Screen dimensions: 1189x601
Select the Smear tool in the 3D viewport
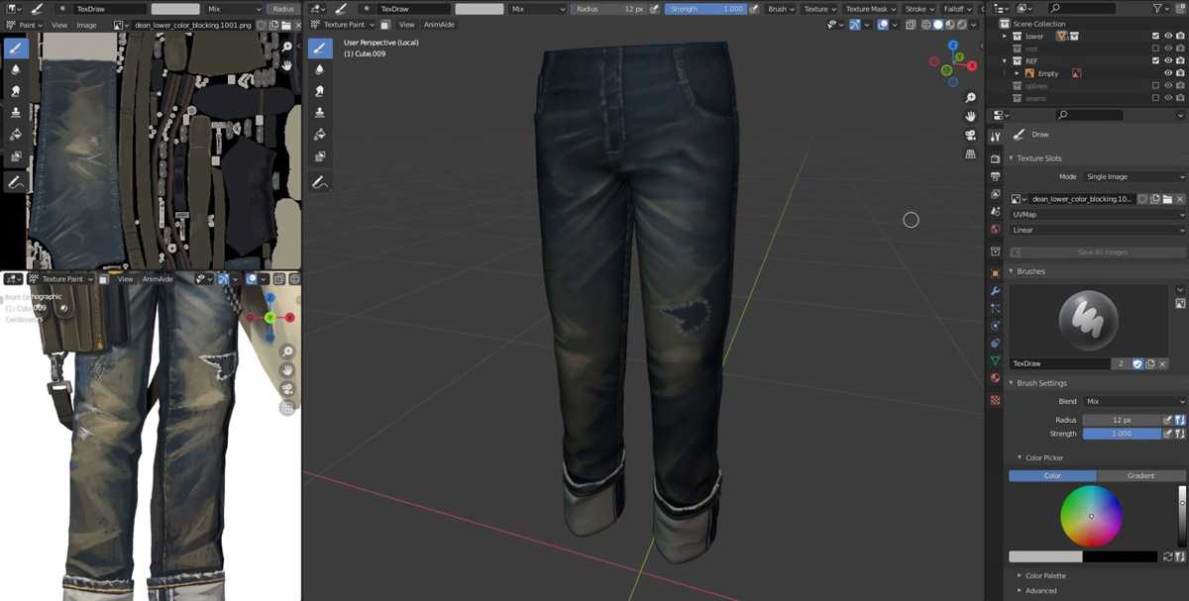(x=320, y=91)
